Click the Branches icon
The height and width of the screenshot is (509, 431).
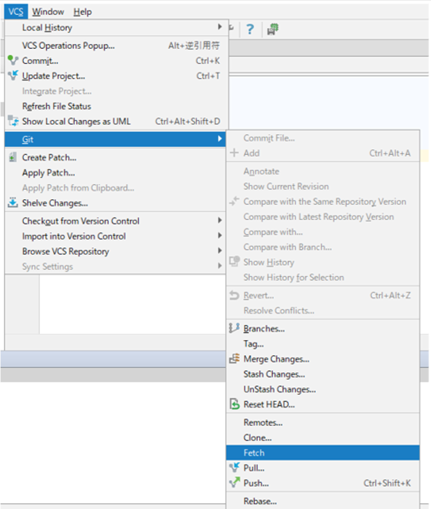tap(234, 328)
